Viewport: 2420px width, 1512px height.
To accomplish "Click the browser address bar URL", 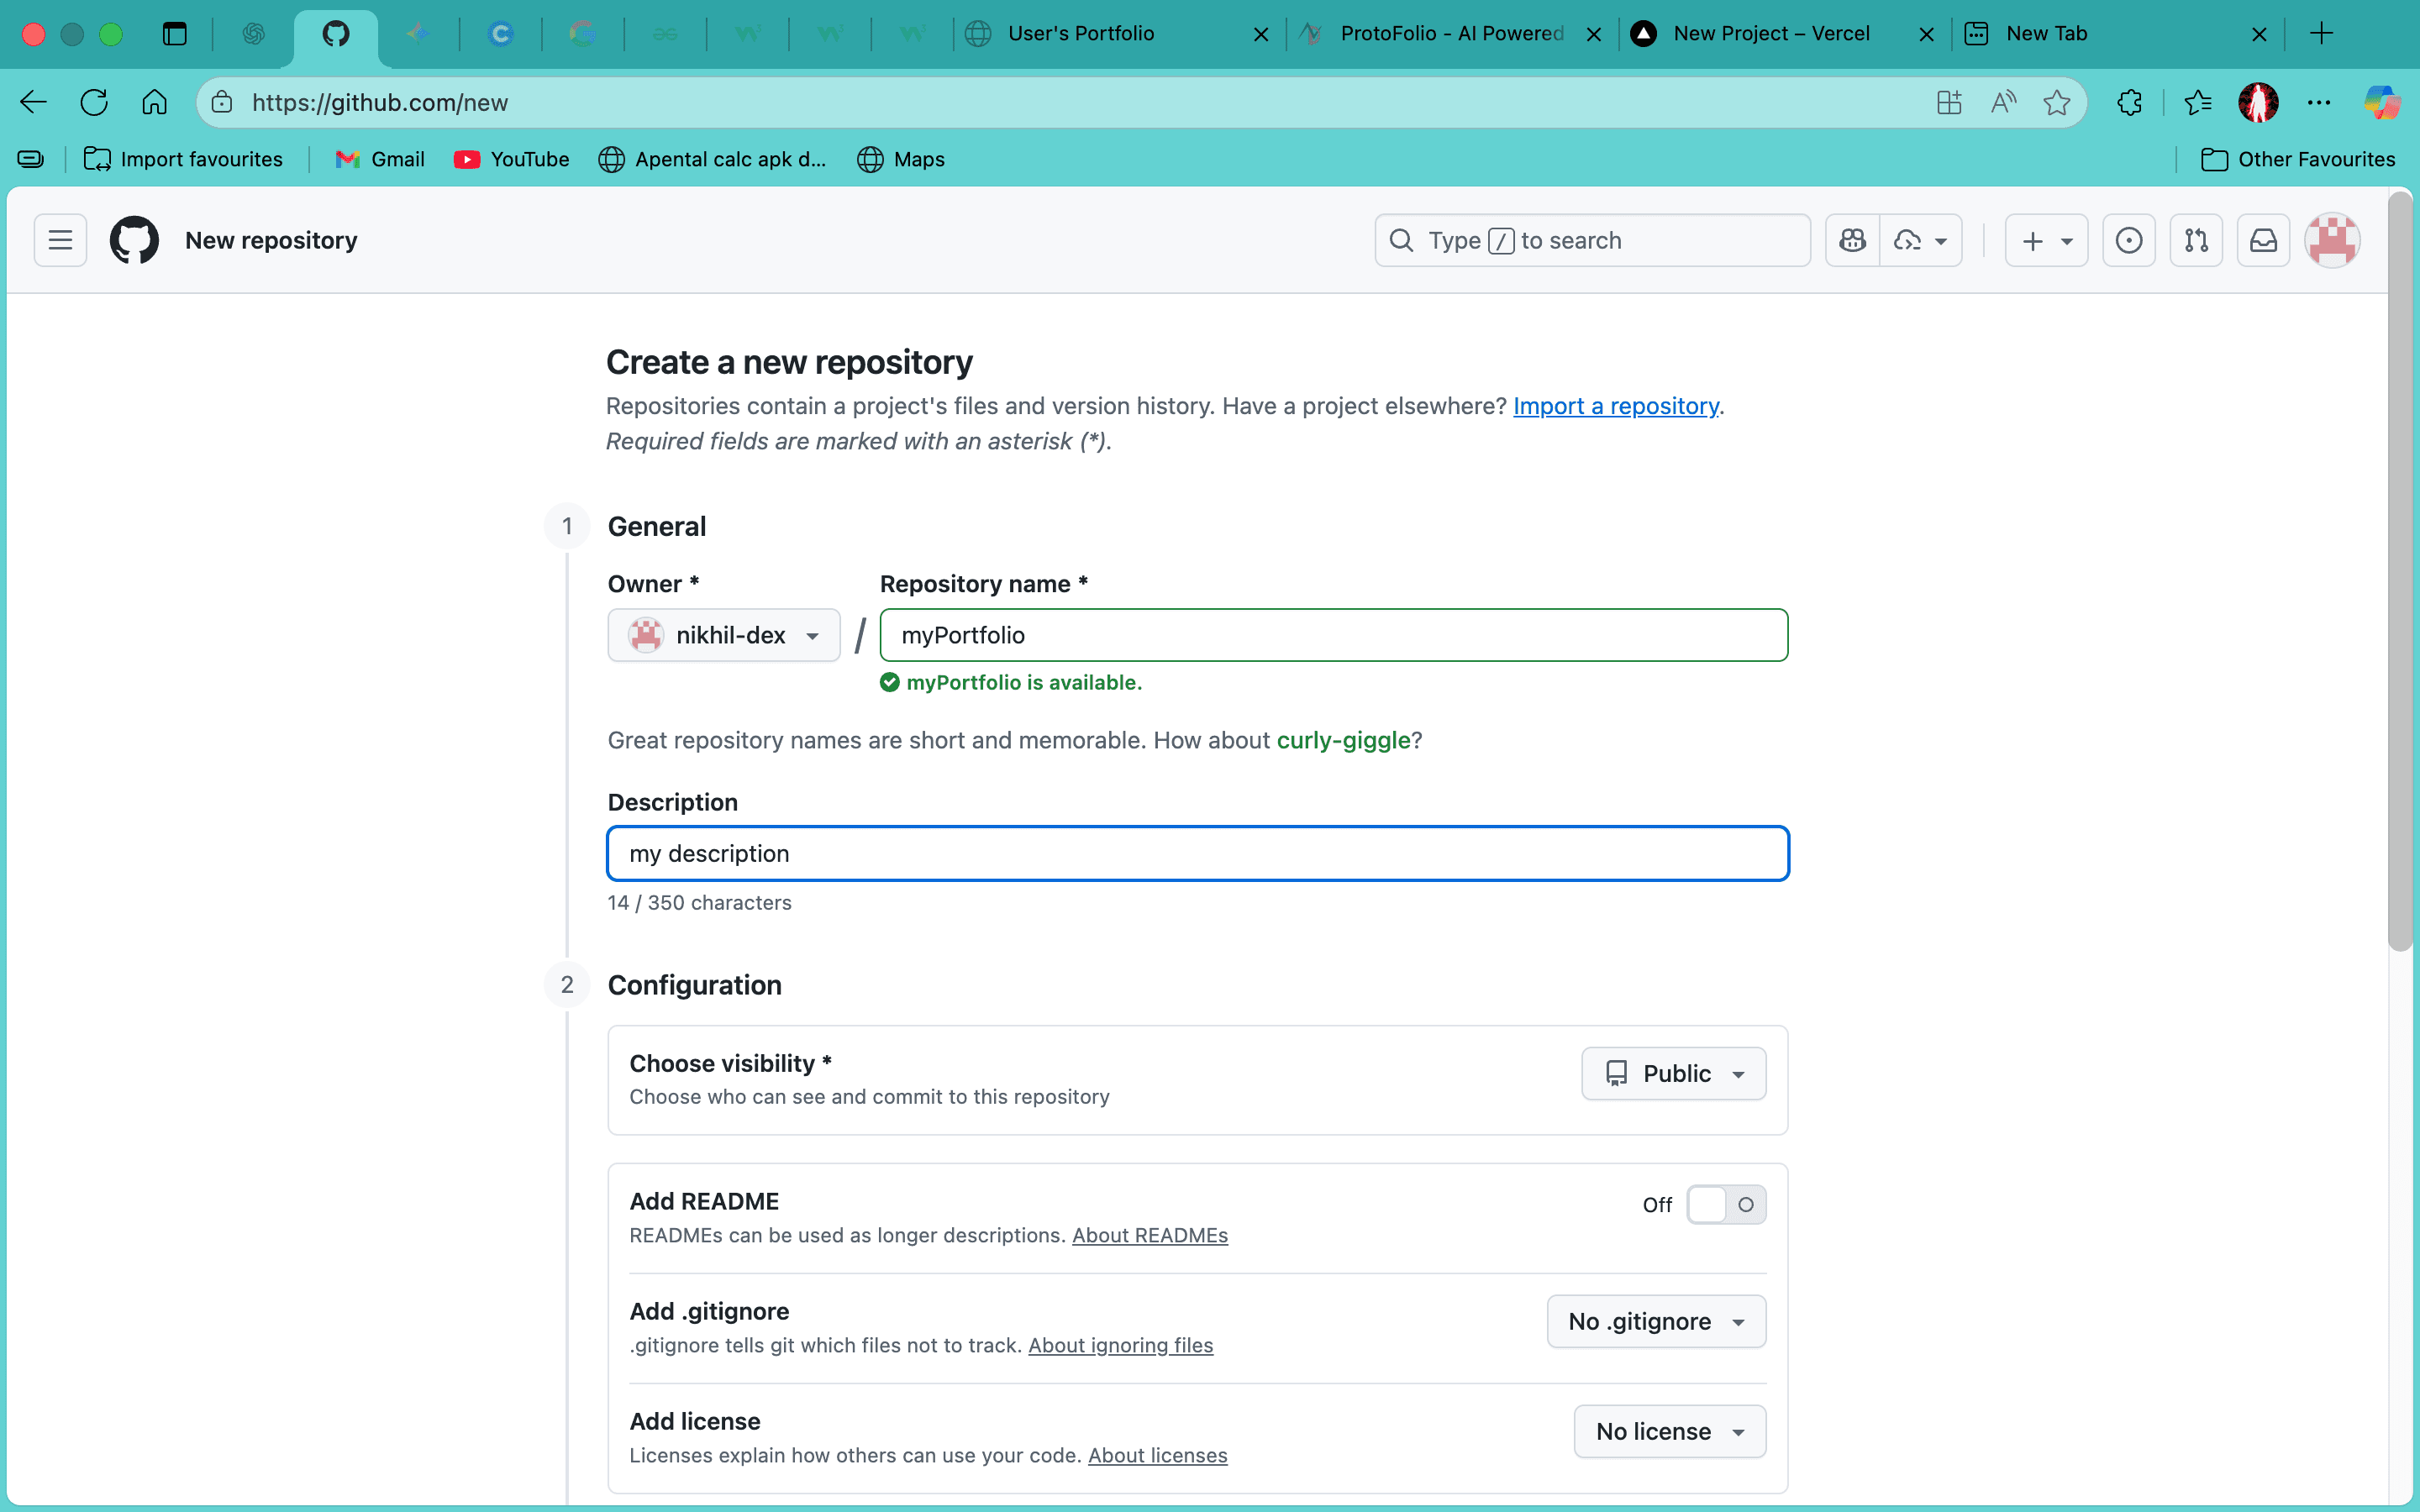I will tap(380, 102).
